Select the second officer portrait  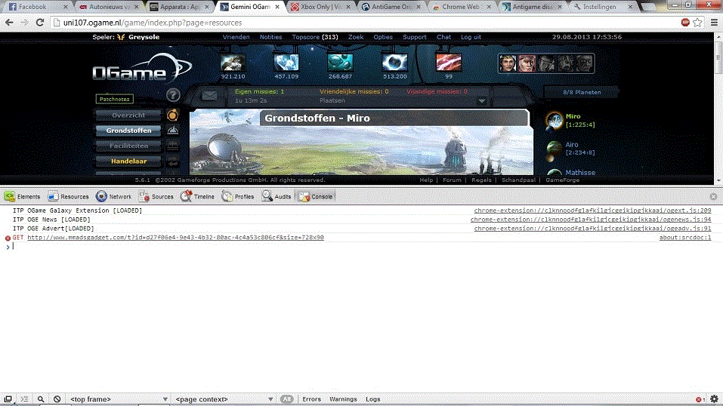(527, 63)
